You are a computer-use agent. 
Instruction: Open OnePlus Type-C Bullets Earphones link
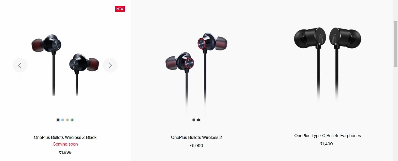pos(327,136)
